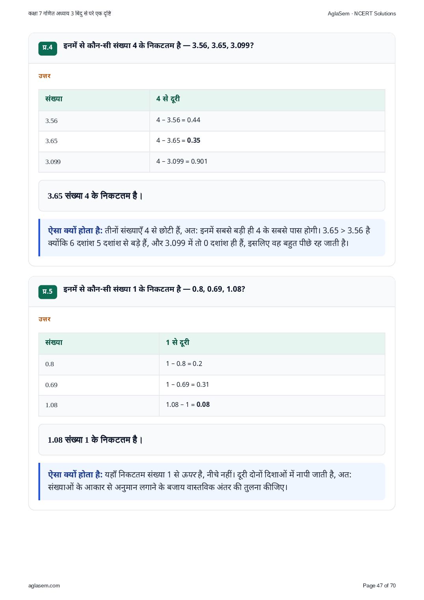Select the 3.56 table cell
424x600 pixels.
click(94, 121)
